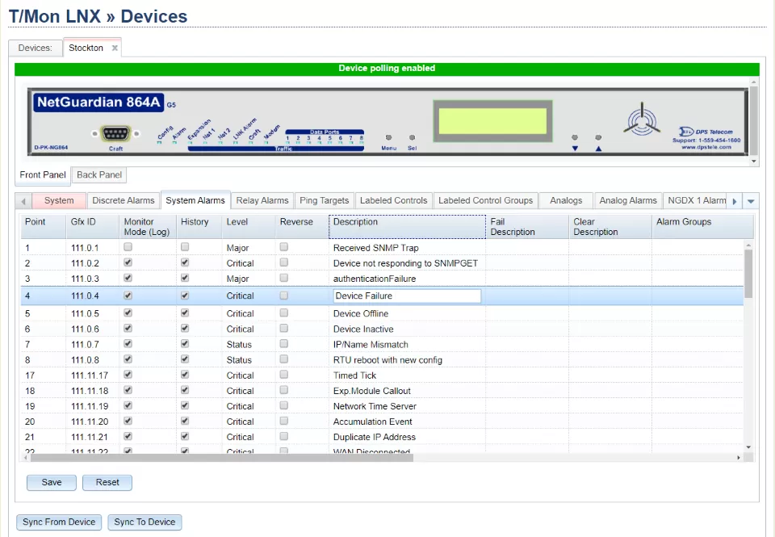
Task: Click the Sync To Device button
Action: 145,522
